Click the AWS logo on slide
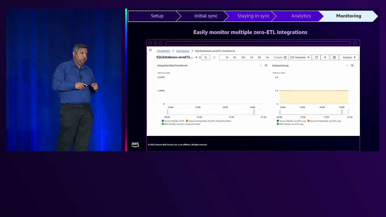The width and height of the screenshot is (386, 217). (135, 145)
